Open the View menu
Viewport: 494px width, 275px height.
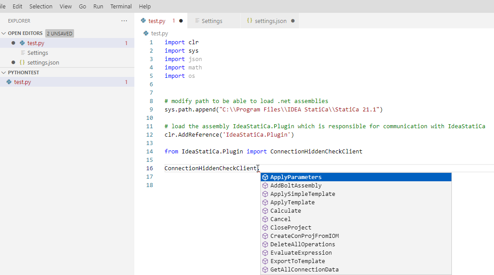[x=66, y=6]
